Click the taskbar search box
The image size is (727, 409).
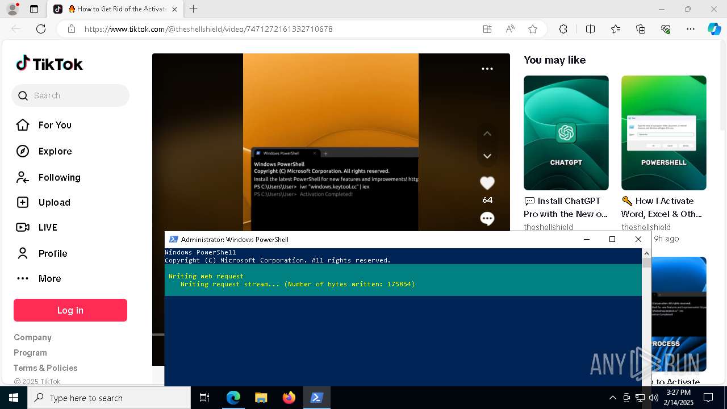[x=109, y=398]
